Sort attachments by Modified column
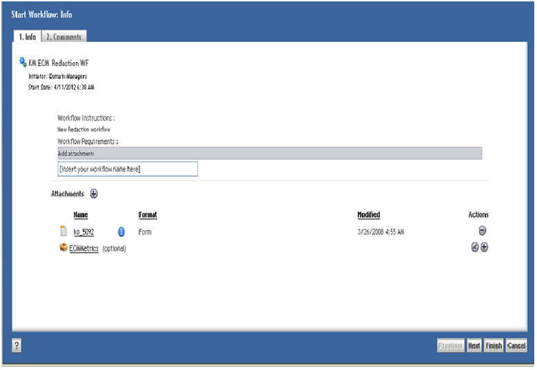Viewport: 537px width, 370px height. 369,215
